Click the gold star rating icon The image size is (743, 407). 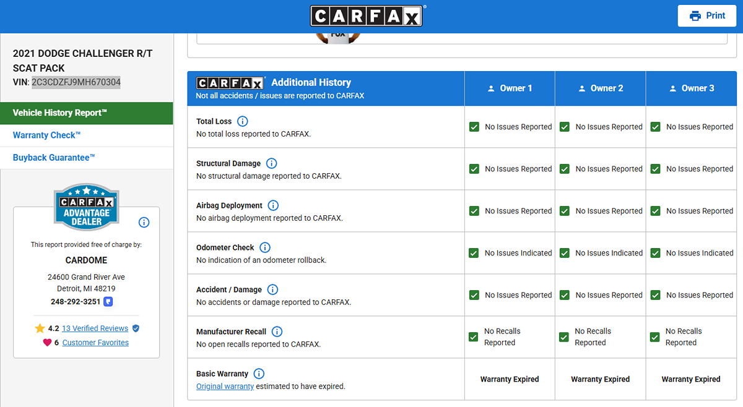point(40,328)
